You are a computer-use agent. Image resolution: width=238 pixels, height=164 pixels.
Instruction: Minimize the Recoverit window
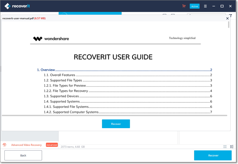pyautogui.click(x=214, y=6)
